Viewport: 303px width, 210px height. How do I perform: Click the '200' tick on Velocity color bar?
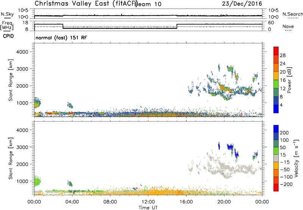pos(284,133)
